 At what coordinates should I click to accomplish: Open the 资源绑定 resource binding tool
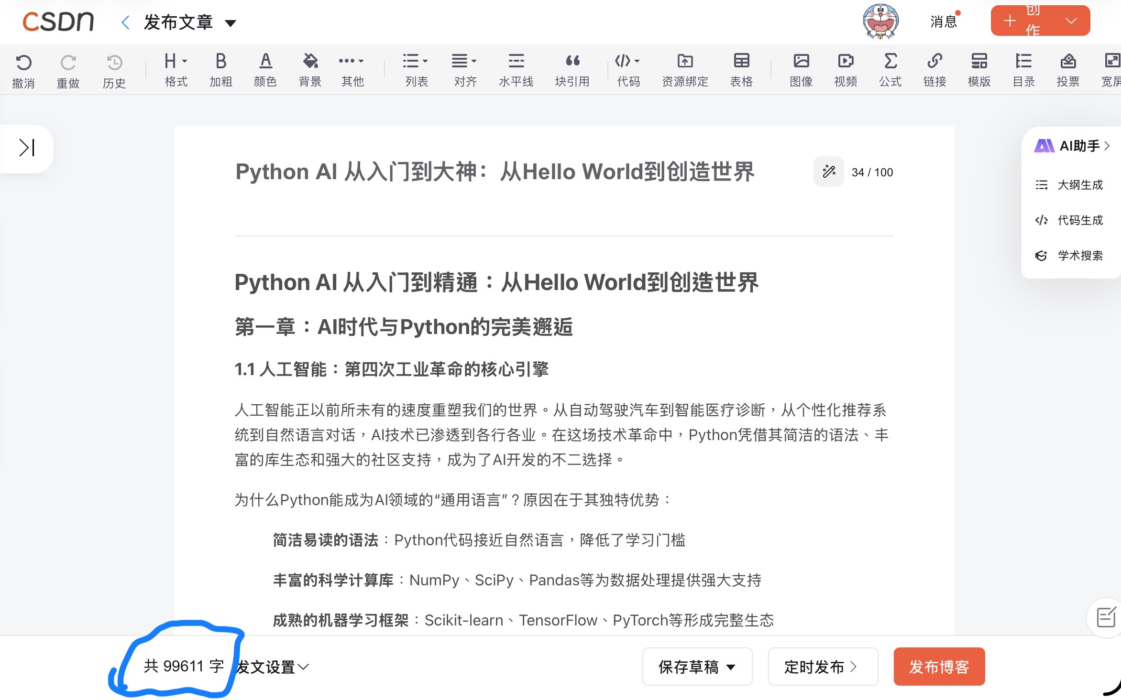[x=685, y=69]
